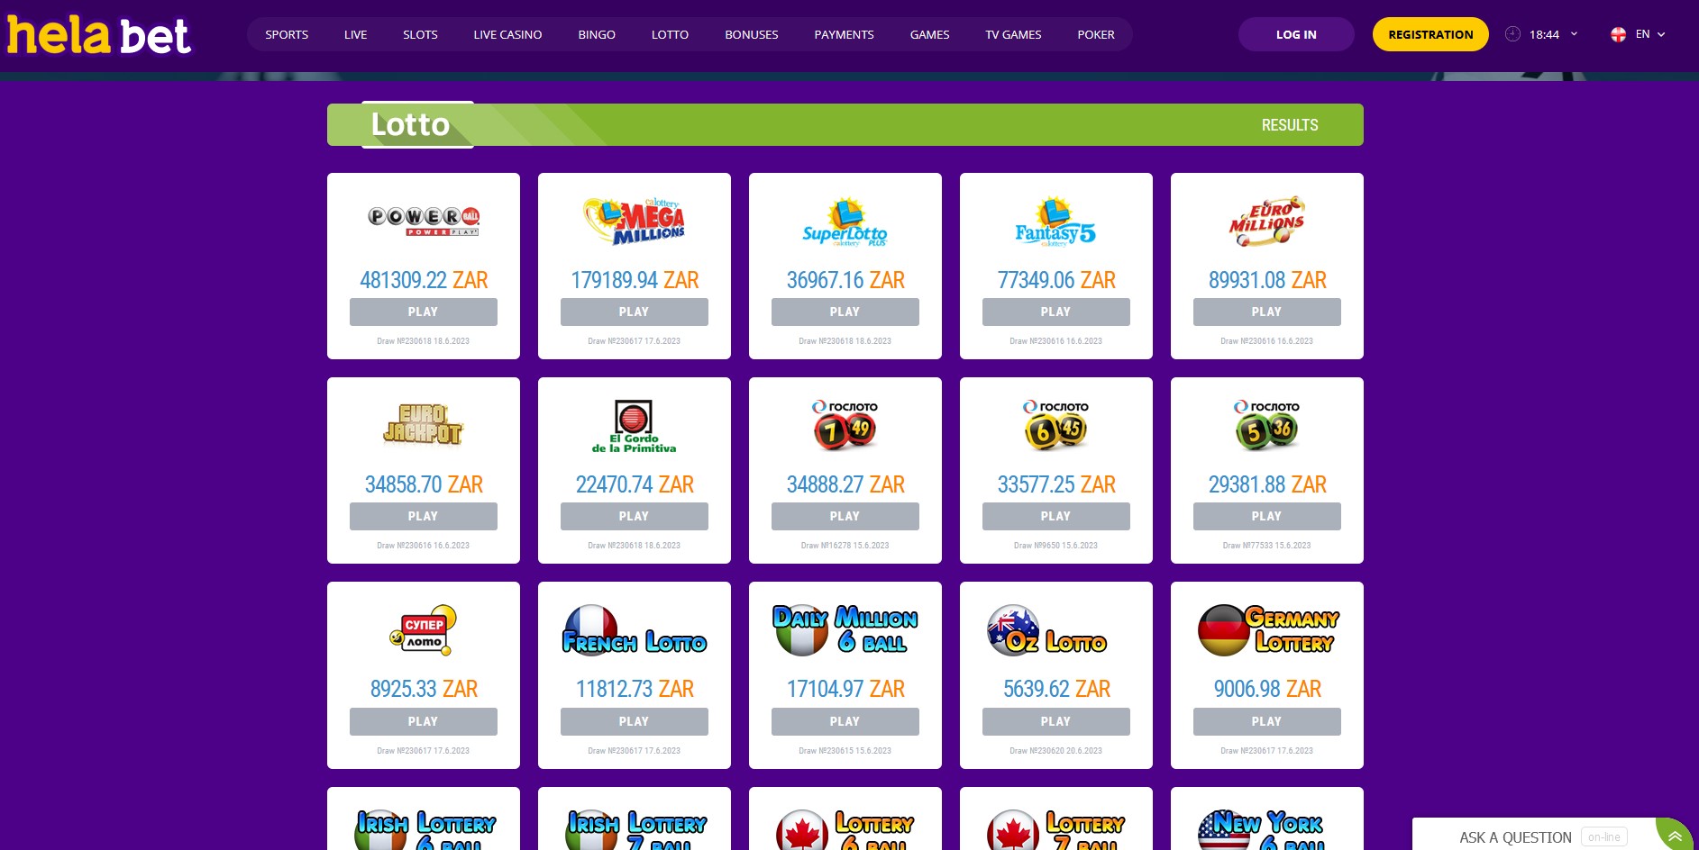Open TV Games in navigation
Image resolution: width=1699 pixels, height=850 pixels.
(x=1013, y=34)
